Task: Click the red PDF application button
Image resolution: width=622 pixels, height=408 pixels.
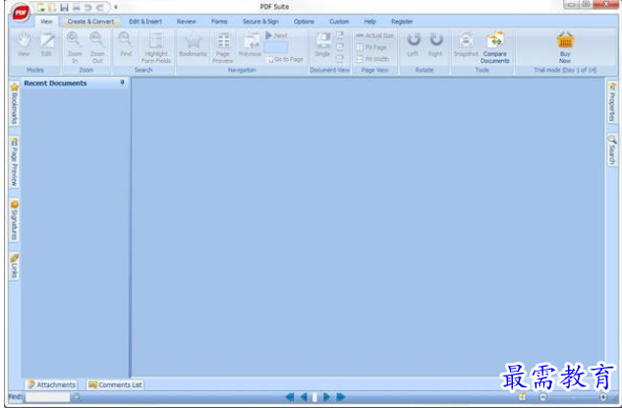Action: [x=21, y=13]
